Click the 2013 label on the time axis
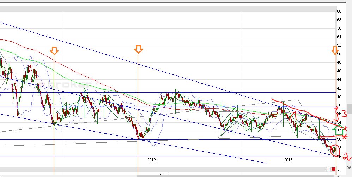The image size is (352, 177). click(288, 160)
